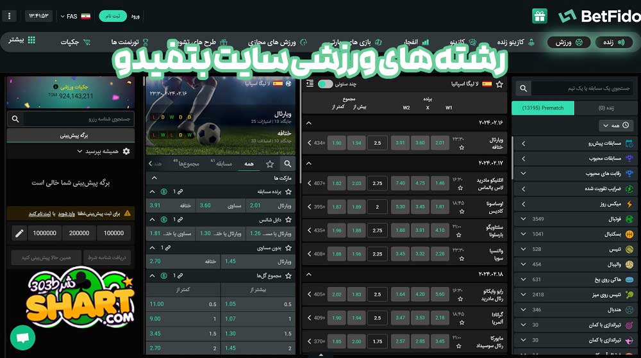Select the 100000 quick stake button
This screenshot has width=641, height=358.
coord(113,233)
